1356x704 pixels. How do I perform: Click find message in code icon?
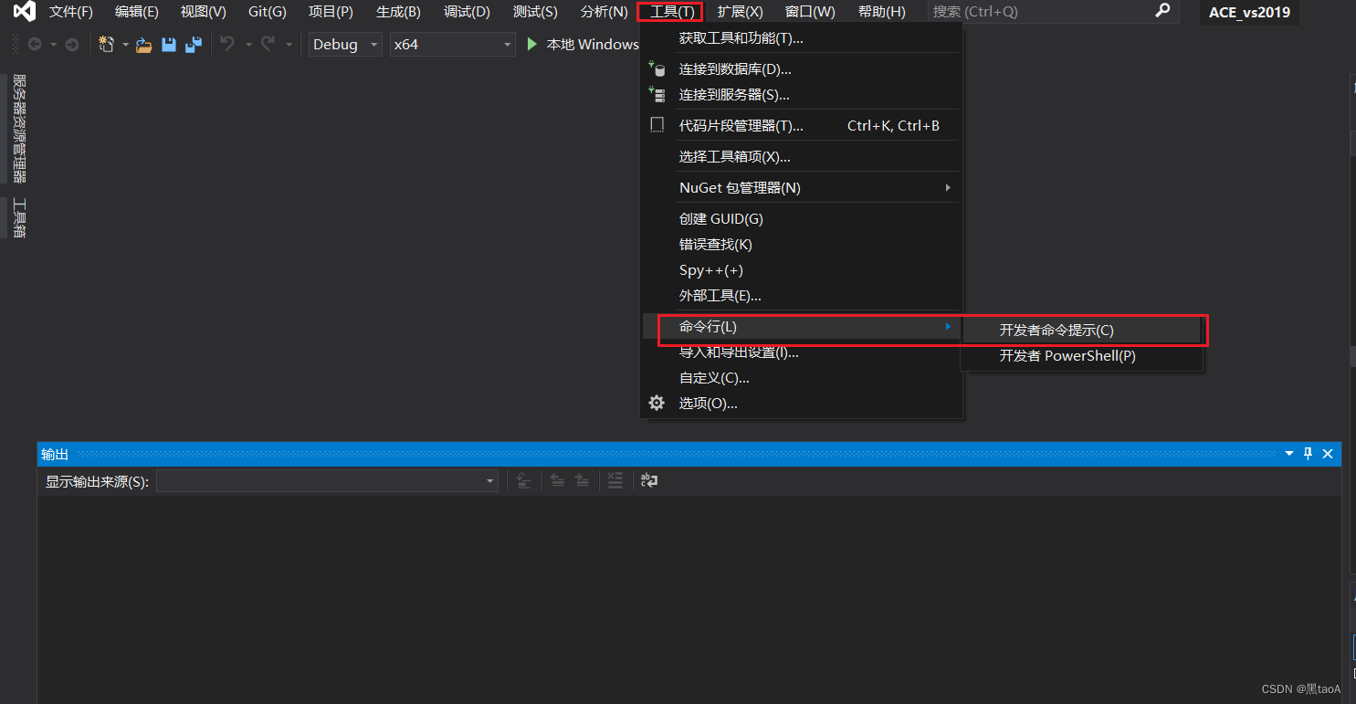[x=523, y=480]
